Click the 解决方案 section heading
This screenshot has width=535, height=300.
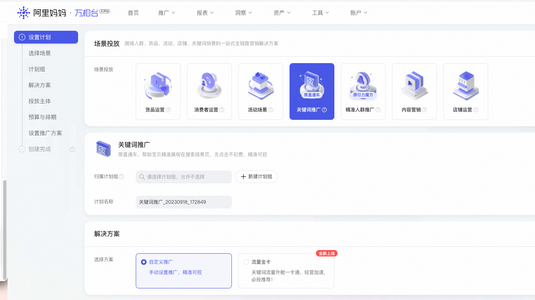tap(107, 234)
